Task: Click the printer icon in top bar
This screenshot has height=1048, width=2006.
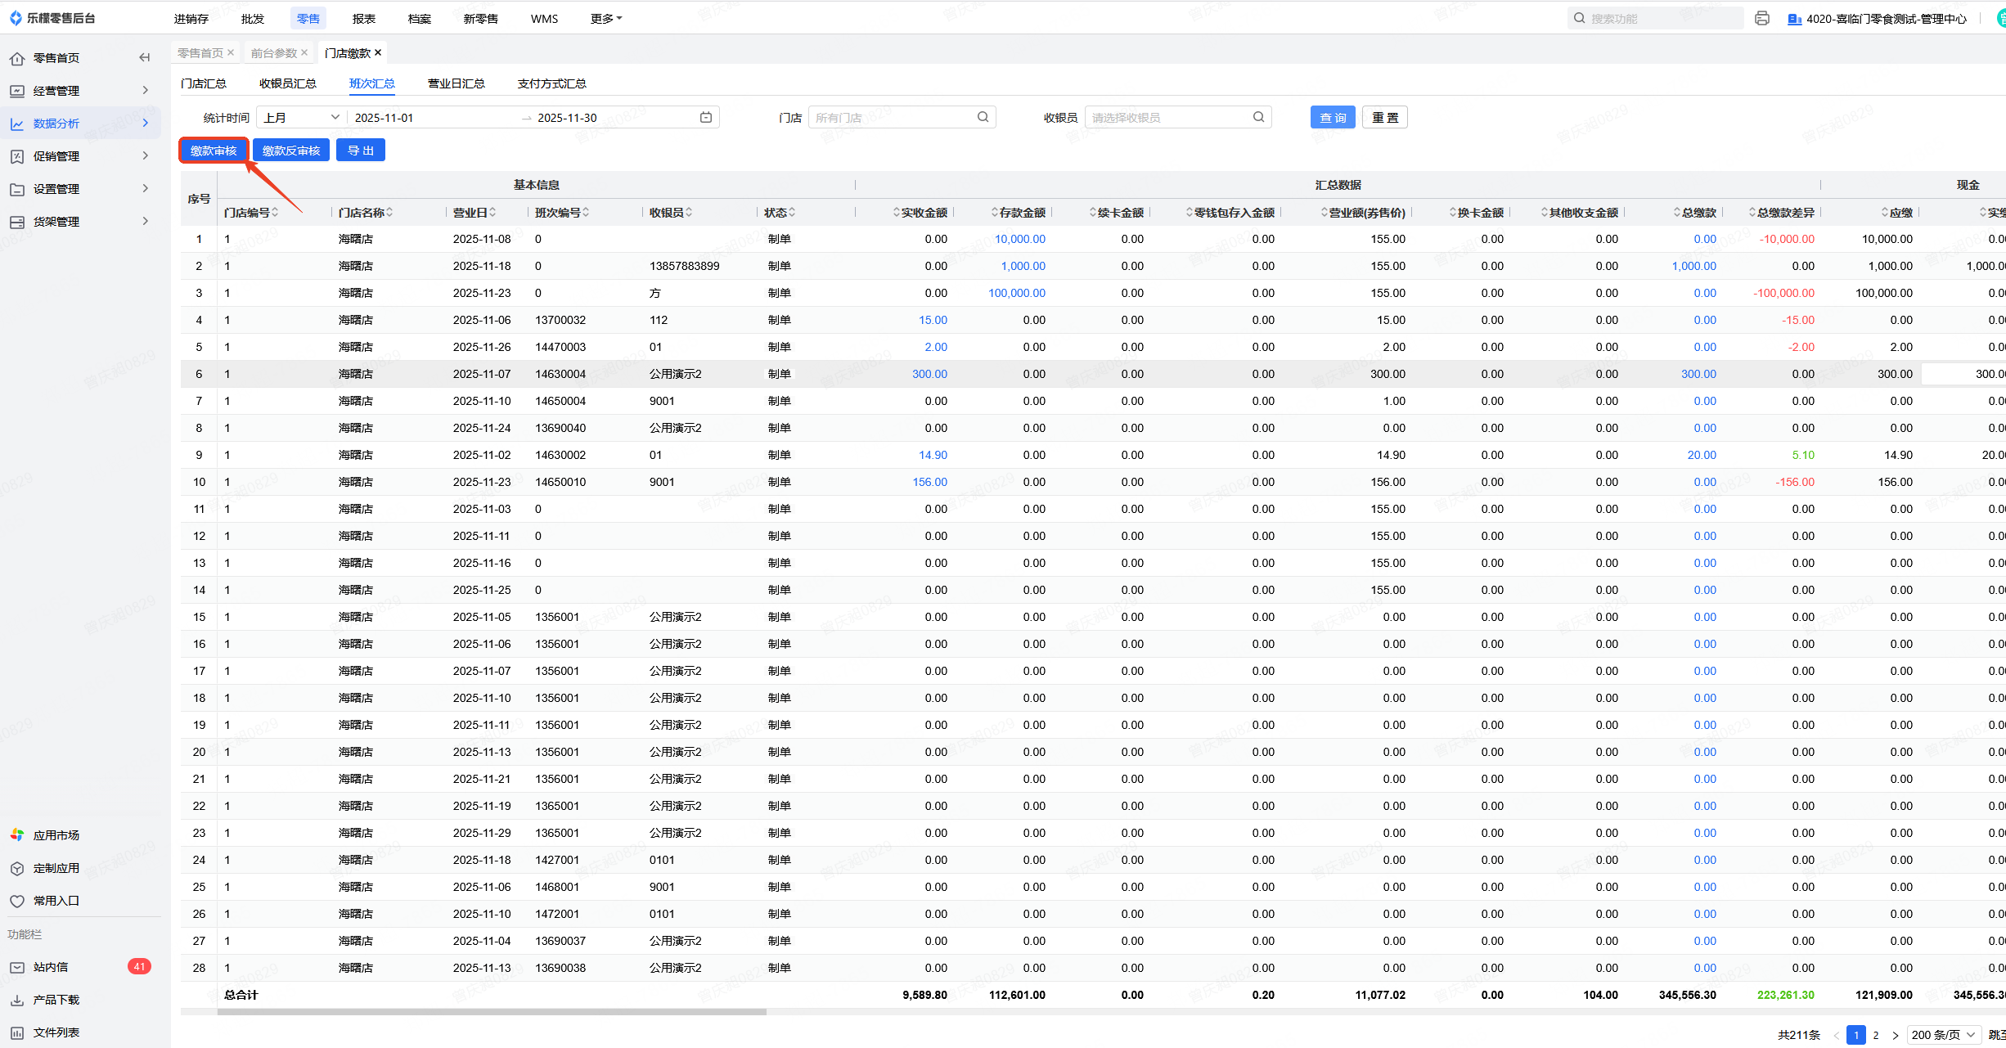Action: (x=1761, y=18)
